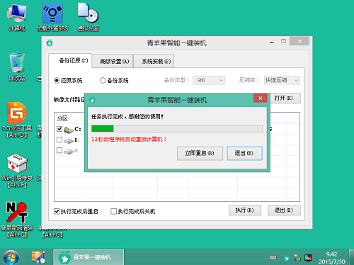Select 青苹果一键装机 taskbar button
Viewport: 354px width, 265px height.
point(88,257)
